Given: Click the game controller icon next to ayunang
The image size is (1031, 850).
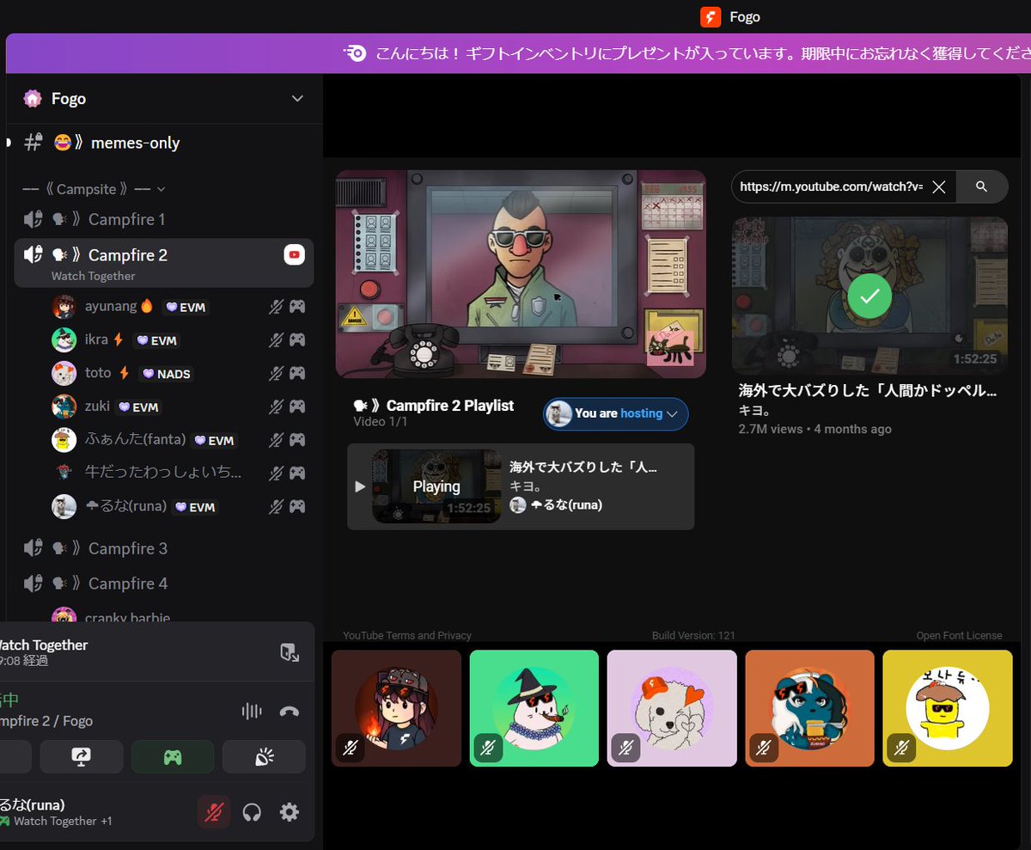Looking at the screenshot, I should 297,306.
